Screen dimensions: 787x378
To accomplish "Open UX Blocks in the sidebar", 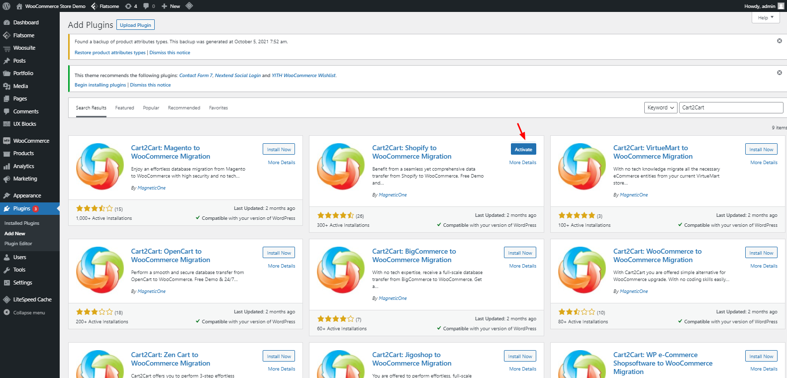I will pos(24,124).
